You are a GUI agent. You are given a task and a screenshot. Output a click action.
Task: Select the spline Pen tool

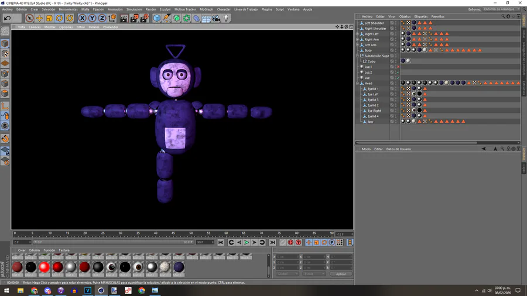click(x=167, y=18)
